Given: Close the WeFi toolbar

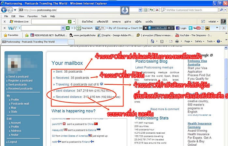Looking at the screenshot, I should 5,28.
